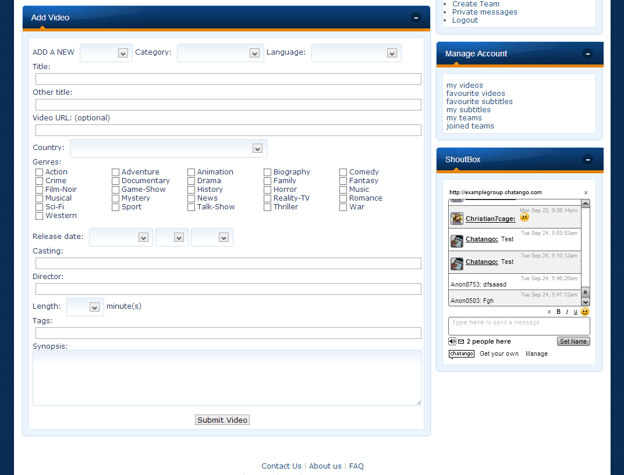Select the Thriller genre checkbox
Image resolution: width=624 pixels, height=475 pixels.
coord(267,206)
